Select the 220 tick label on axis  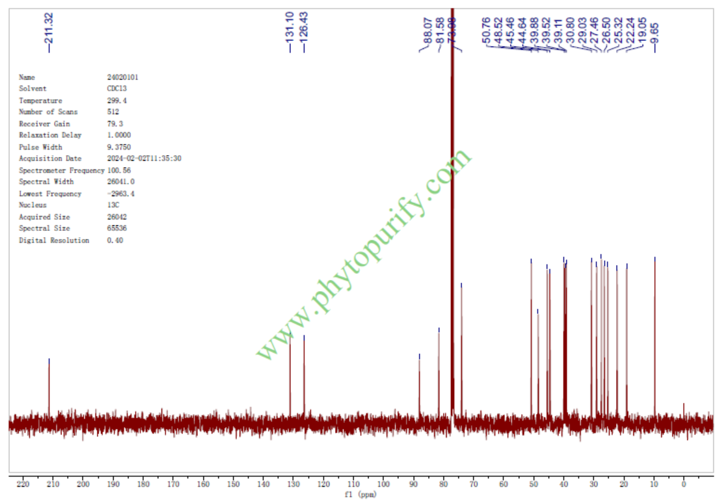23,484
